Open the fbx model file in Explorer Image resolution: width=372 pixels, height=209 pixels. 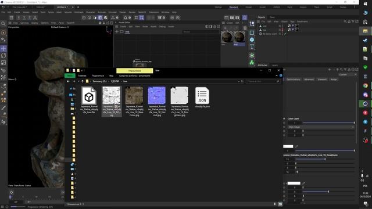coord(89,100)
